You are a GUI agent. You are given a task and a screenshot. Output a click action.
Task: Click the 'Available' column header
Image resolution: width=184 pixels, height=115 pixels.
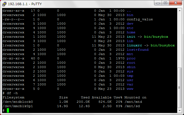pyautogui.click(x=101, y=97)
